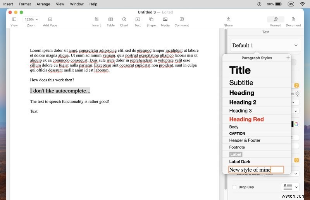Add a Comment from toolbar
The width and height of the screenshot is (310, 200).
181,19
